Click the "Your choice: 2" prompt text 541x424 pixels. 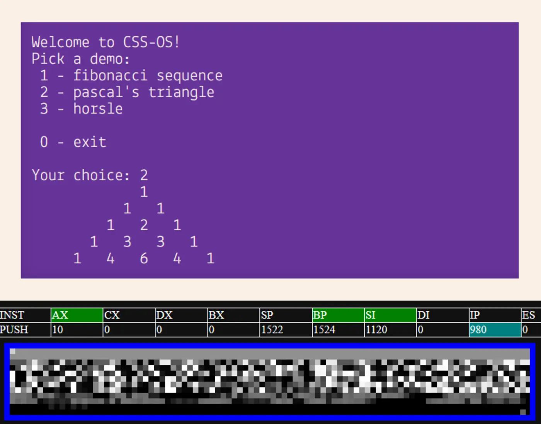[90, 175]
